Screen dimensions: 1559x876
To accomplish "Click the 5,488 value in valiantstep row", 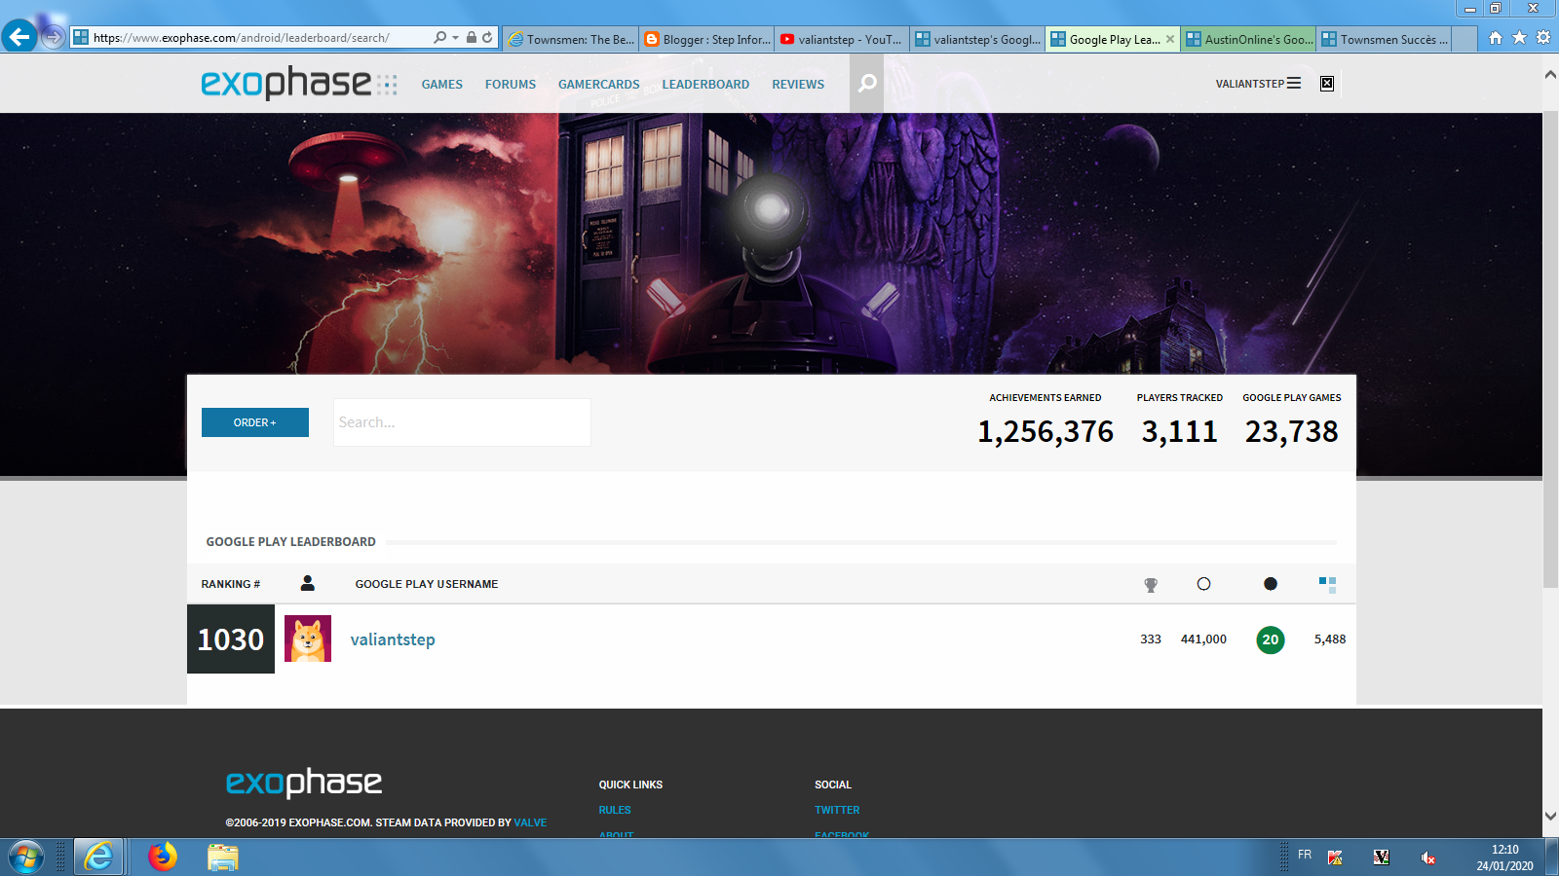I will 1330,639.
